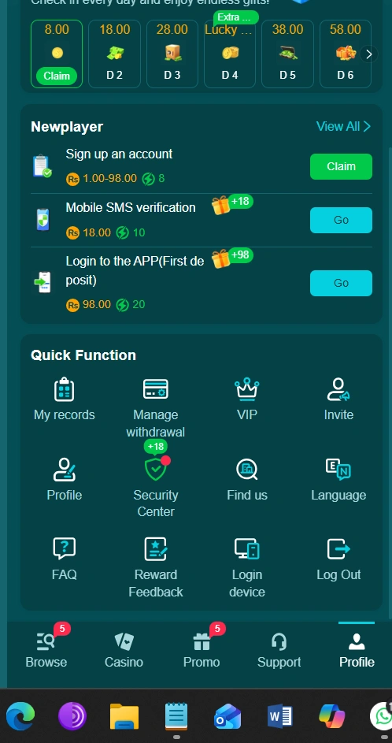The image size is (392, 743).
Task: Click the Quick Function heading
Action: [83, 355]
